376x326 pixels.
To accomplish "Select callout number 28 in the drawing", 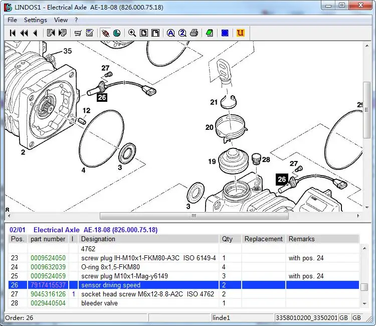I will click(x=266, y=159).
